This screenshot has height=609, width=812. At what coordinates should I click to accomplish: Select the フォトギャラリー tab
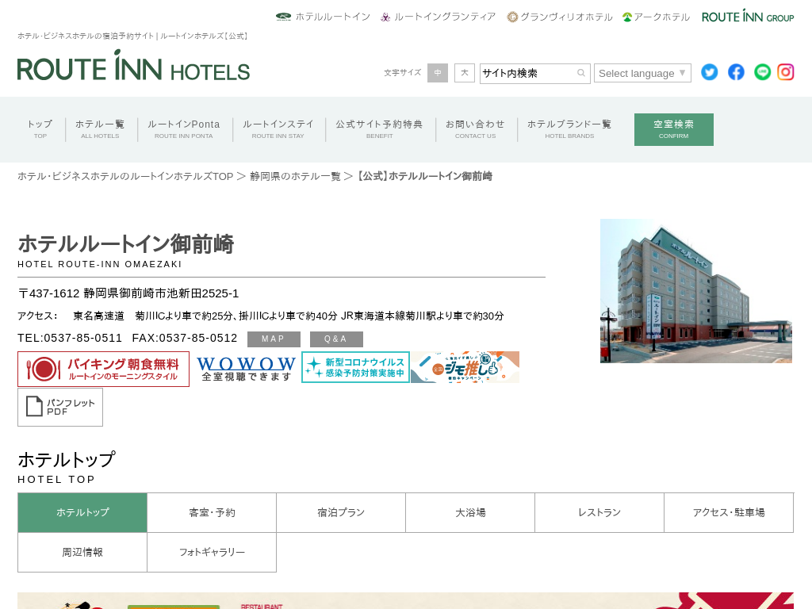(x=212, y=553)
